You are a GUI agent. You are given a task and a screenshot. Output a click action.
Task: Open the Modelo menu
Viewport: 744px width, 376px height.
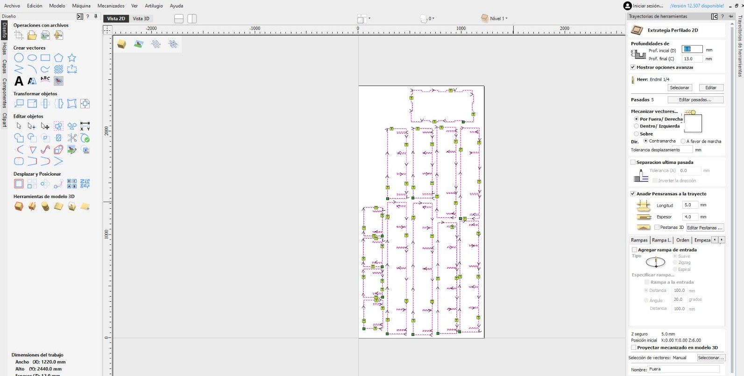click(57, 6)
